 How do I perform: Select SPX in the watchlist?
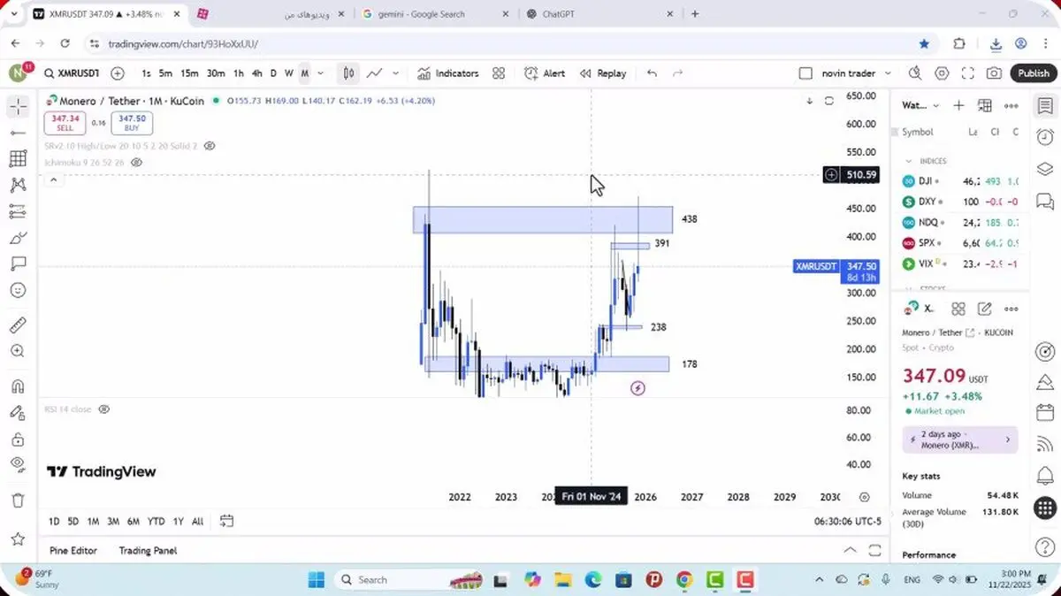961,242
